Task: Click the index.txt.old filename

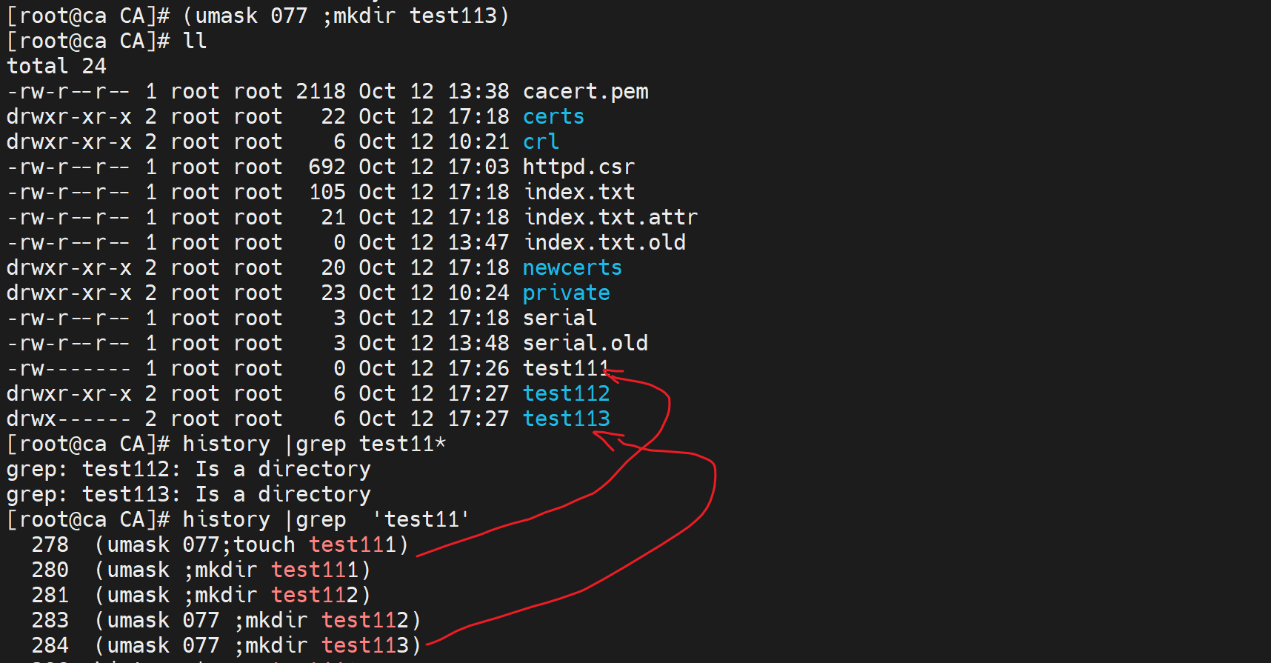Action: point(604,243)
